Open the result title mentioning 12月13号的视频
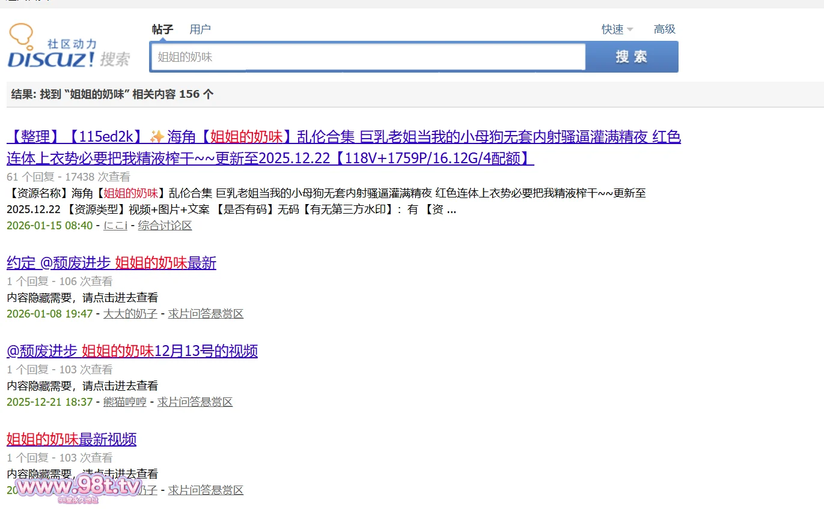824x509 pixels. click(x=132, y=351)
